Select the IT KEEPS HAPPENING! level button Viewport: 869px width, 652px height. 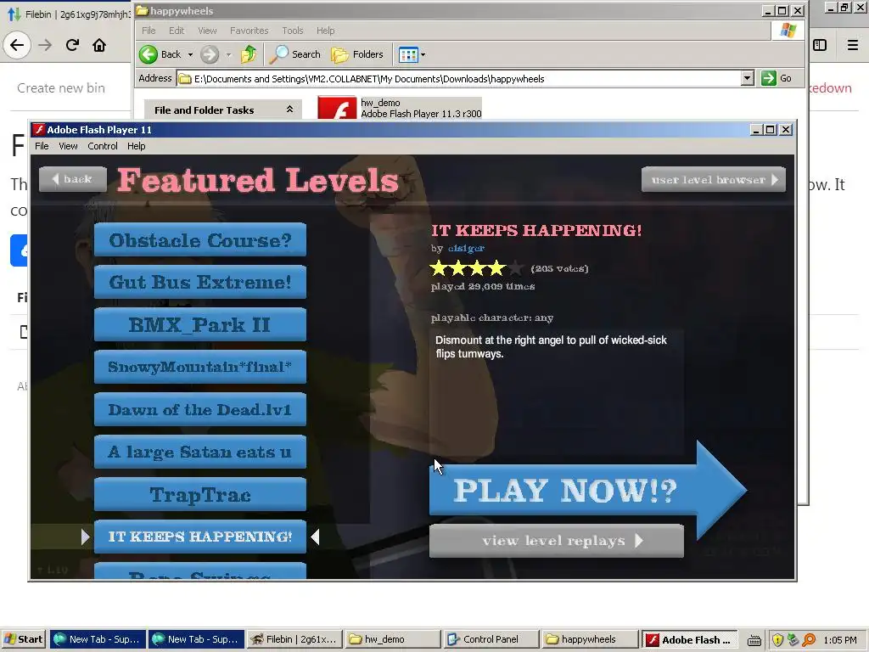200,537
